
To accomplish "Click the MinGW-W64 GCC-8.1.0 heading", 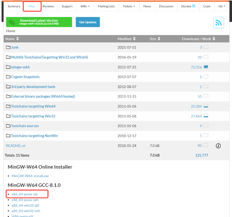I will pos(34,185).
